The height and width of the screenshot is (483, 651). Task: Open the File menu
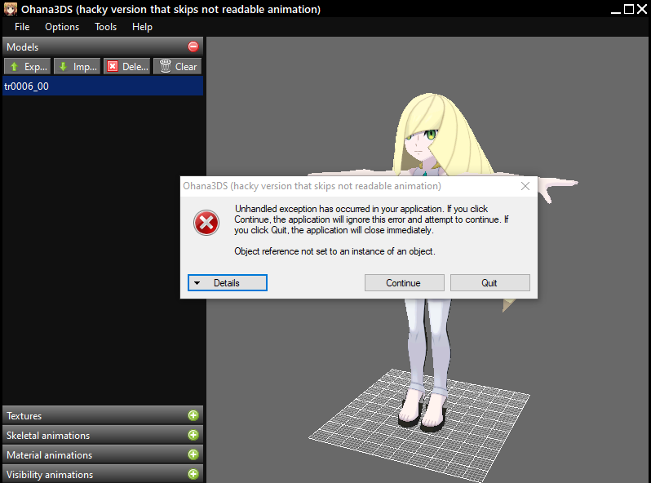pyautogui.click(x=22, y=27)
